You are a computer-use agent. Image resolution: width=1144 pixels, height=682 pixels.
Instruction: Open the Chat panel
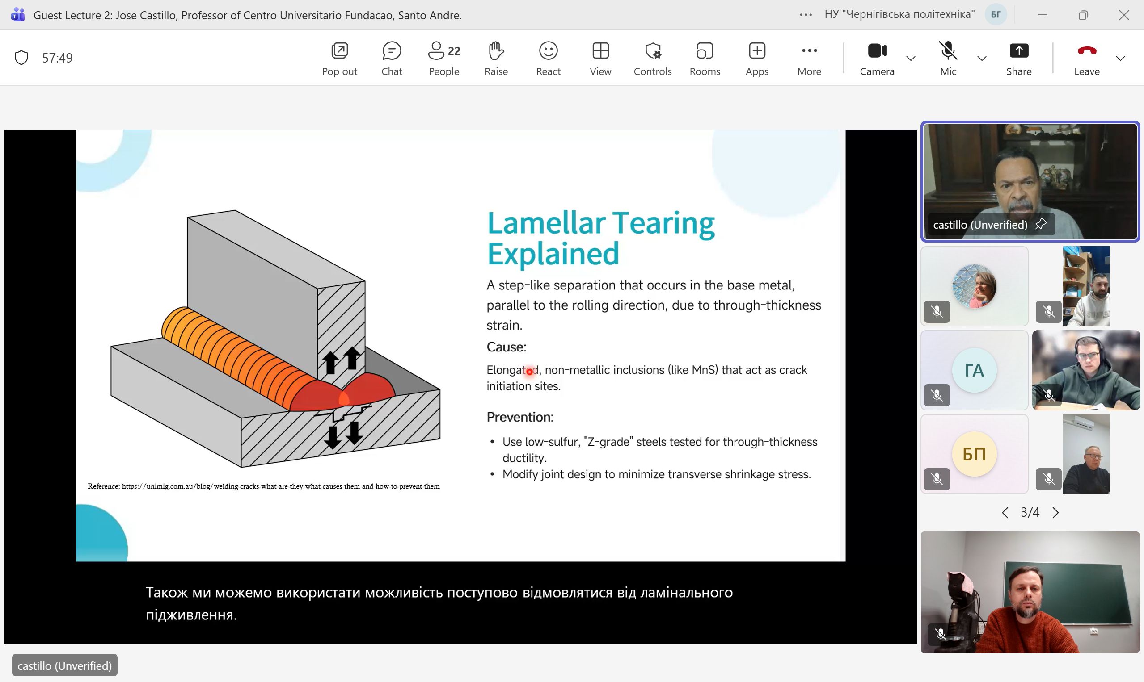point(392,59)
